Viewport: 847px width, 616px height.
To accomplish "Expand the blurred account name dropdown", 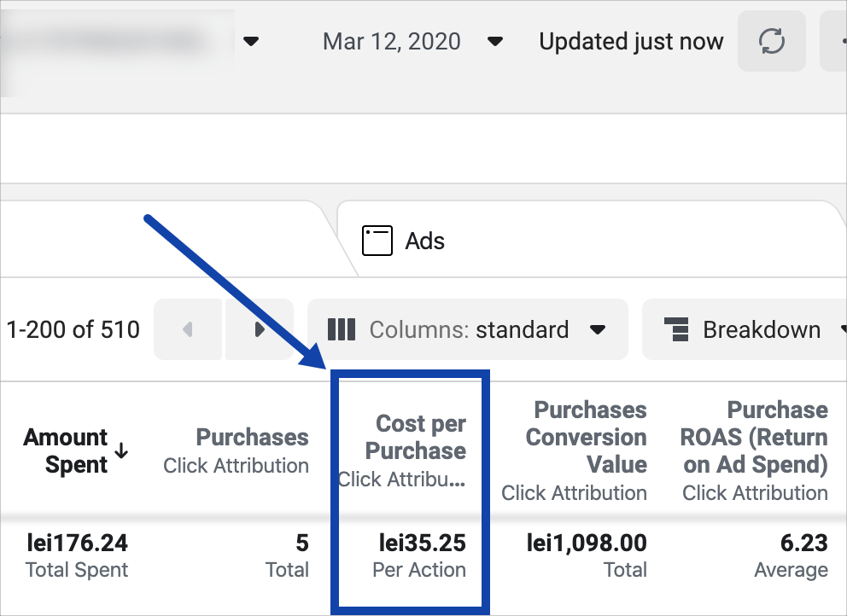I will coord(250,41).
